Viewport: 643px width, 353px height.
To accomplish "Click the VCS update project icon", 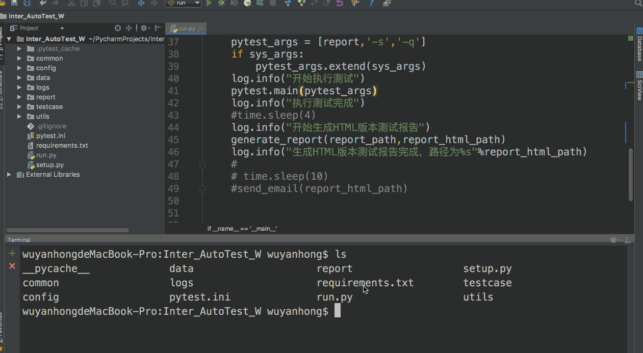I will pos(289,3).
